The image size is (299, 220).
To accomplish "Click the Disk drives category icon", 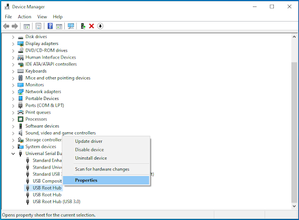I will click(20, 37).
